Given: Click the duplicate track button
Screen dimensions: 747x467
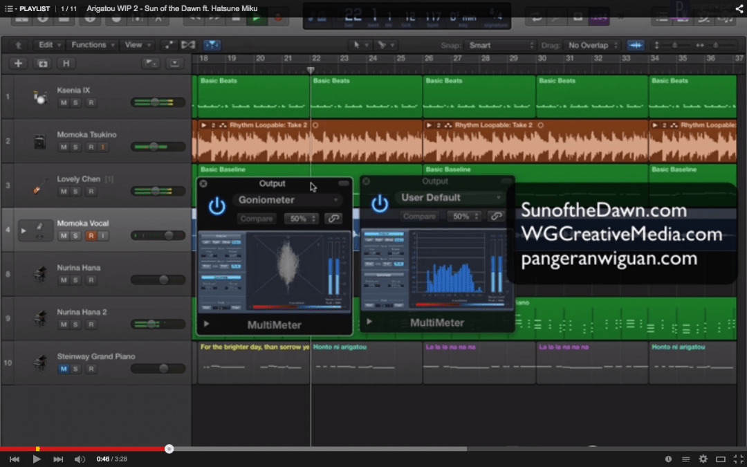Looking at the screenshot, I should [43, 64].
